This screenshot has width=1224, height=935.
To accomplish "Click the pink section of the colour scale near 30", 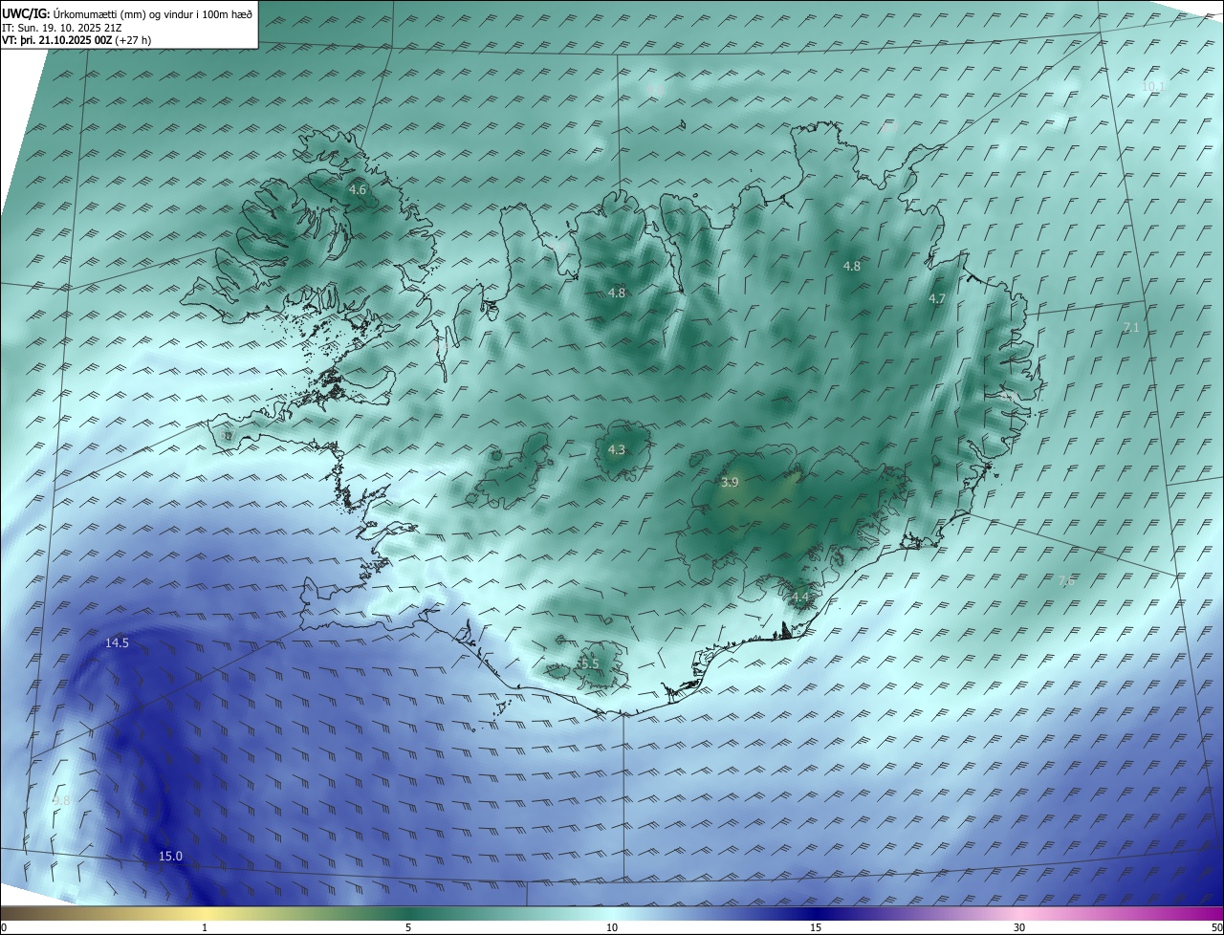I will [x=1019, y=914].
